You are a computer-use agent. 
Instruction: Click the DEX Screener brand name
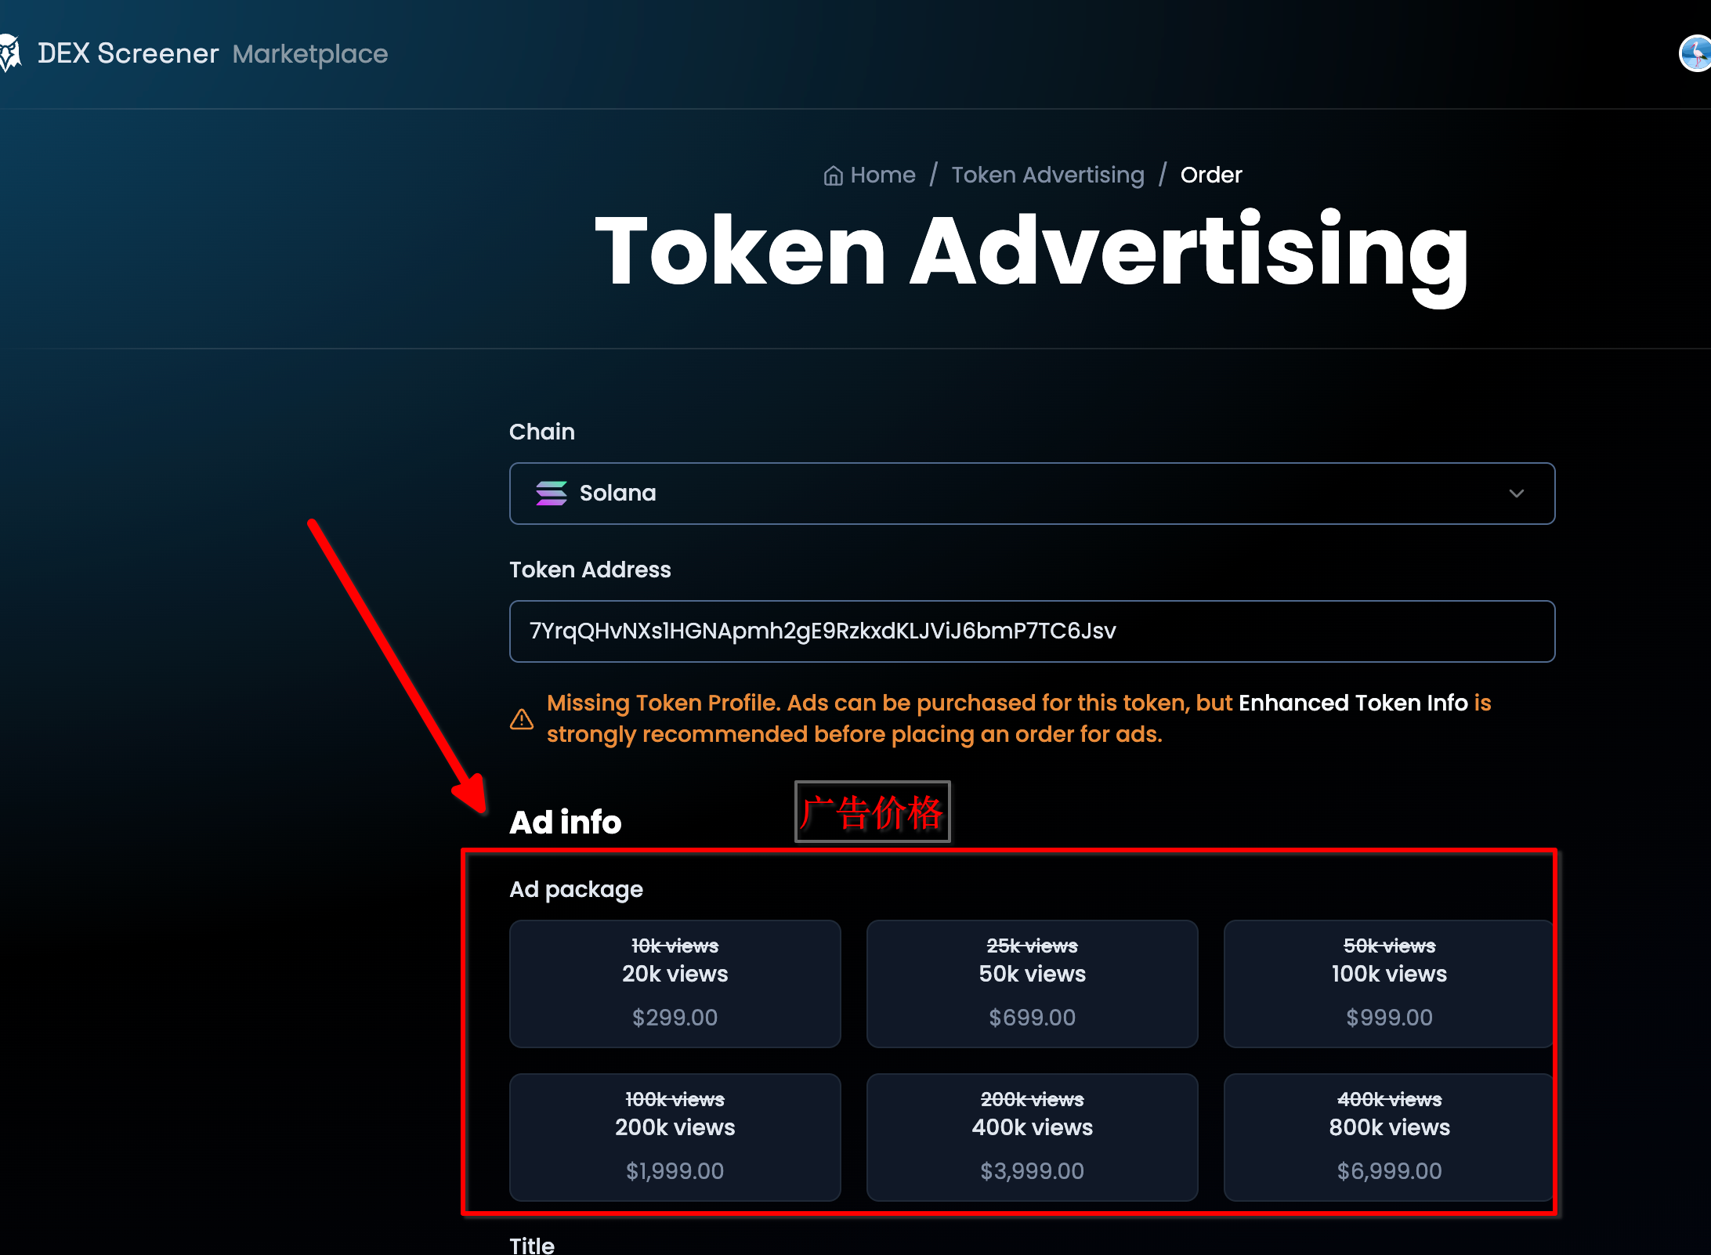pyautogui.click(x=128, y=53)
